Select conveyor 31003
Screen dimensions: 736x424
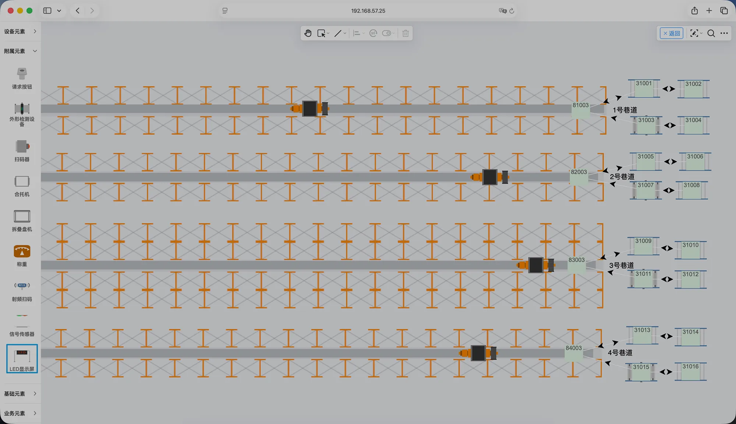click(x=646, y=125)
